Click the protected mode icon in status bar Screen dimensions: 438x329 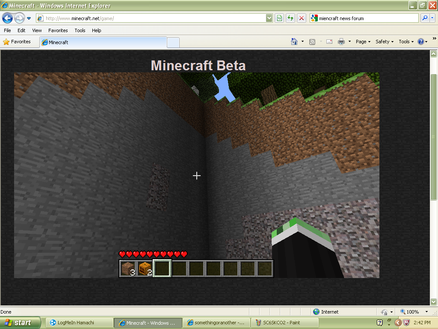385,312
